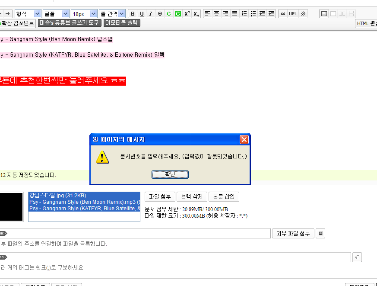Insert blockquote
The height and width of the screenshot is (286, 377).
point(283,14)
